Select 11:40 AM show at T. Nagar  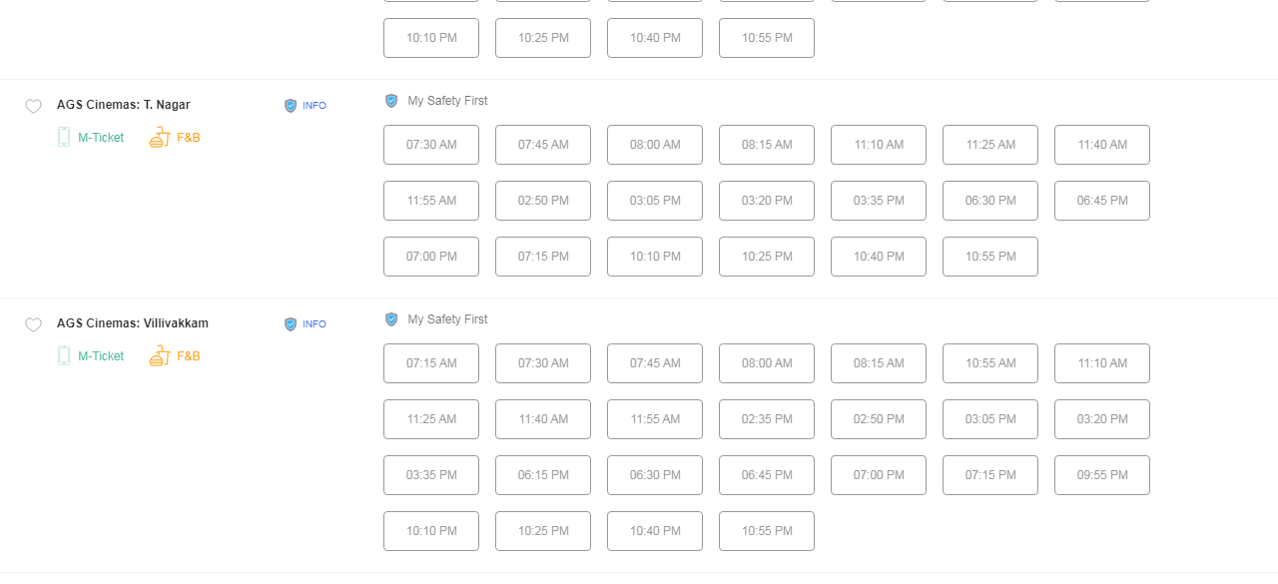[x=1102, y=145]
